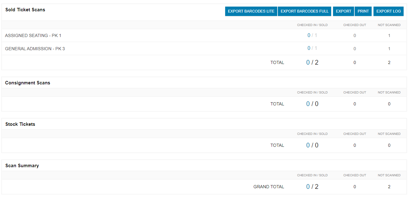View not scanned tickets for Assigned Seating PK 1
This screenshot has height=197, width=408.
click(x=389, y=35)
